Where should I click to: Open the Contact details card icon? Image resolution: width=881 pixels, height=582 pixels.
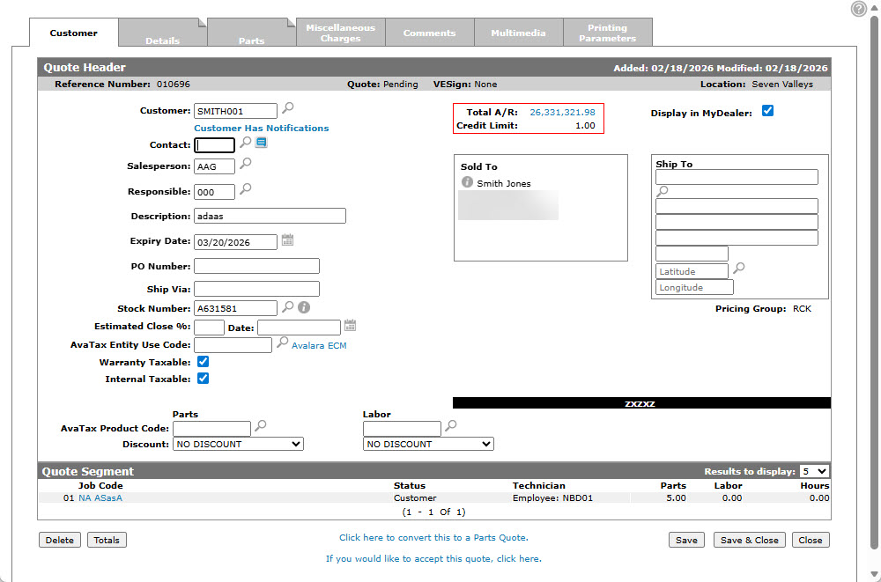point(262,143)
